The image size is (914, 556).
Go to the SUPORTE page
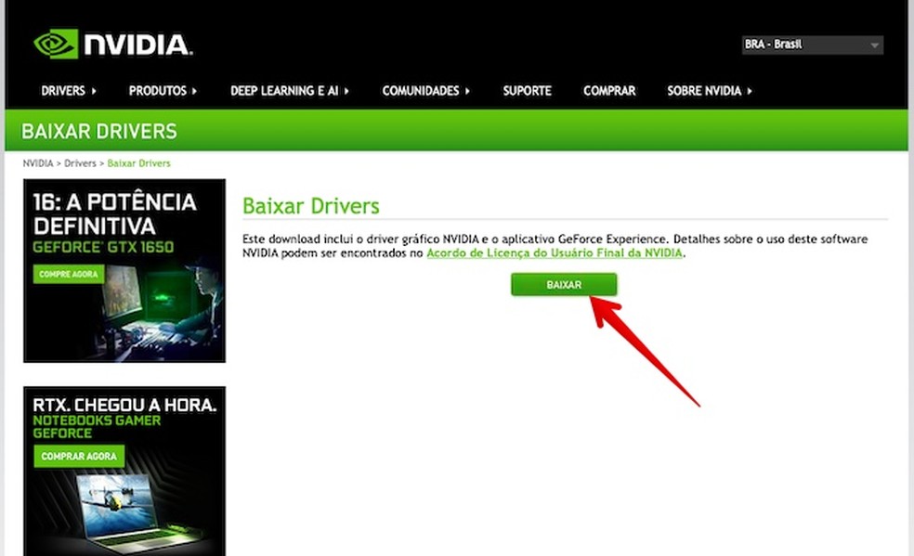527,91
